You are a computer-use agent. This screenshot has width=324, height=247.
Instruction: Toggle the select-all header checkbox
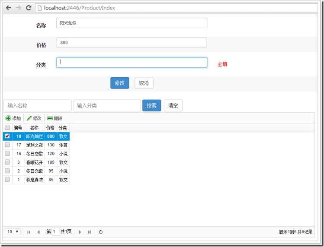7,127
